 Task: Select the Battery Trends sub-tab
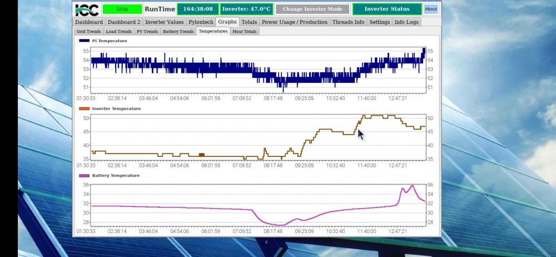click(x=178, y=31)
